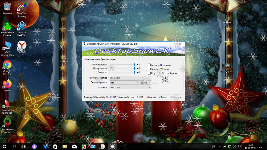
Task: Open Microsoft Edge from the taskbar
Action: (46, 146)
